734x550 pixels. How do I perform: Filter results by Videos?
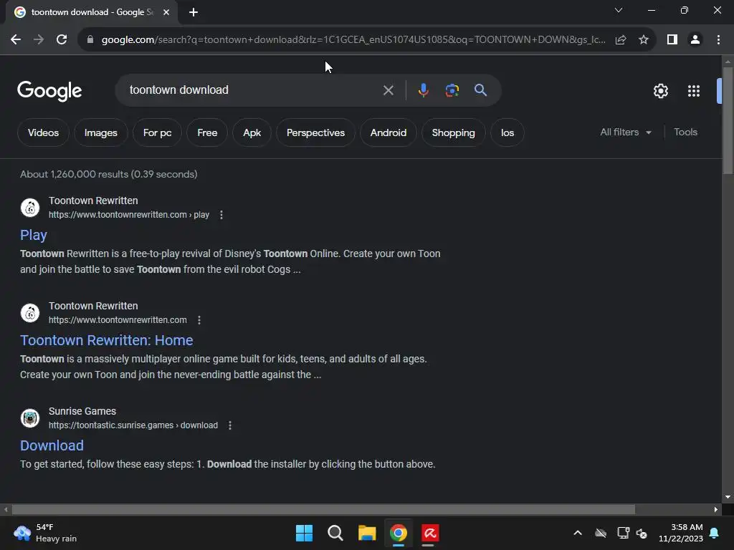[43, 132]
